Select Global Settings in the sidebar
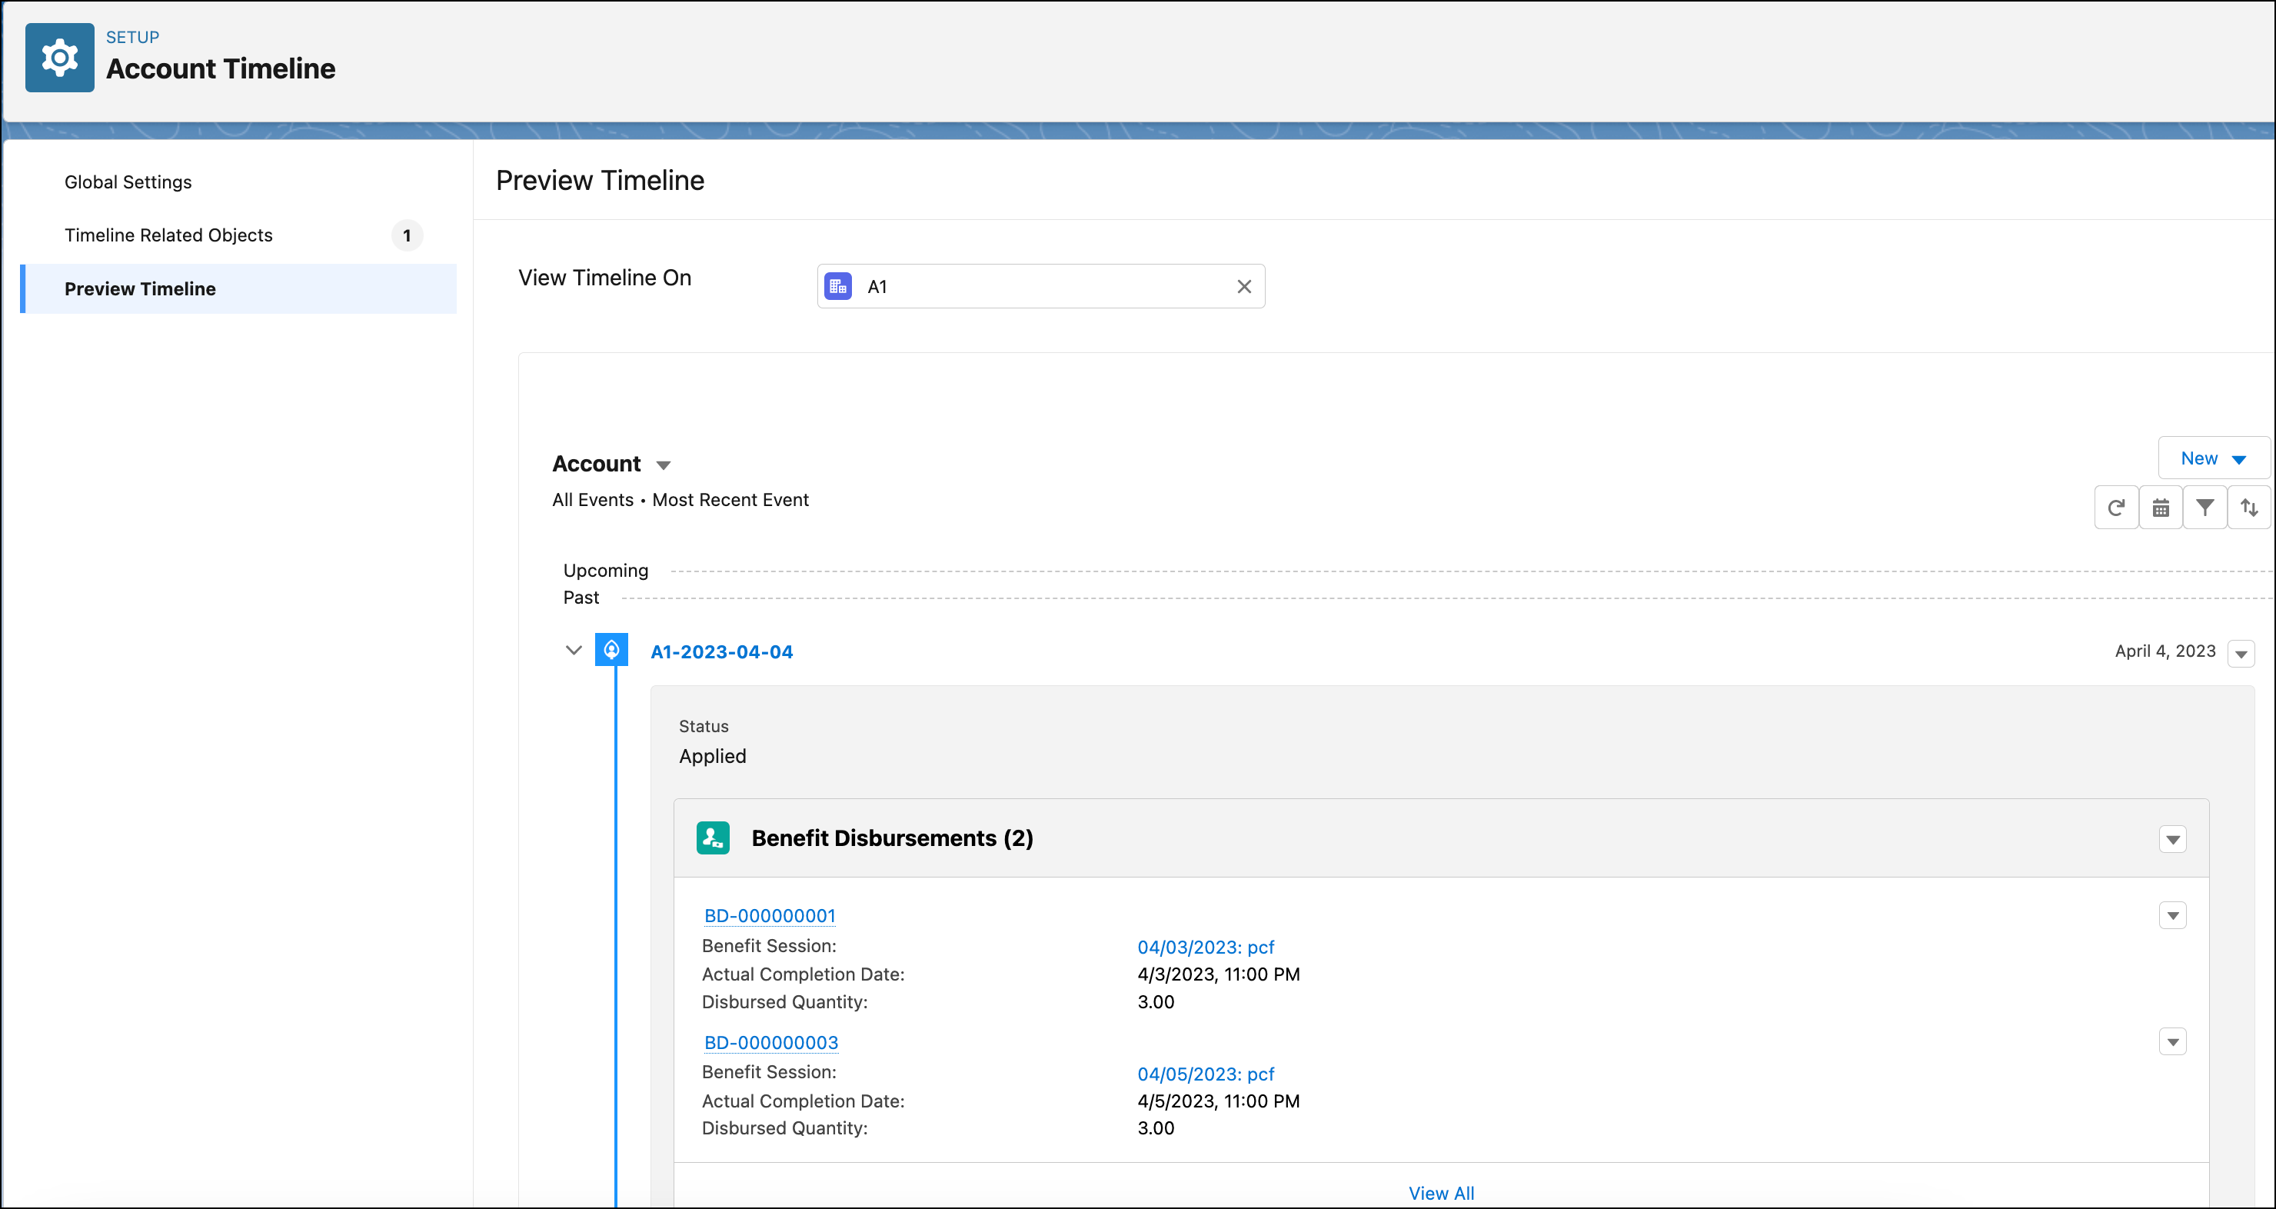2276x1209 pixels. 128,182
